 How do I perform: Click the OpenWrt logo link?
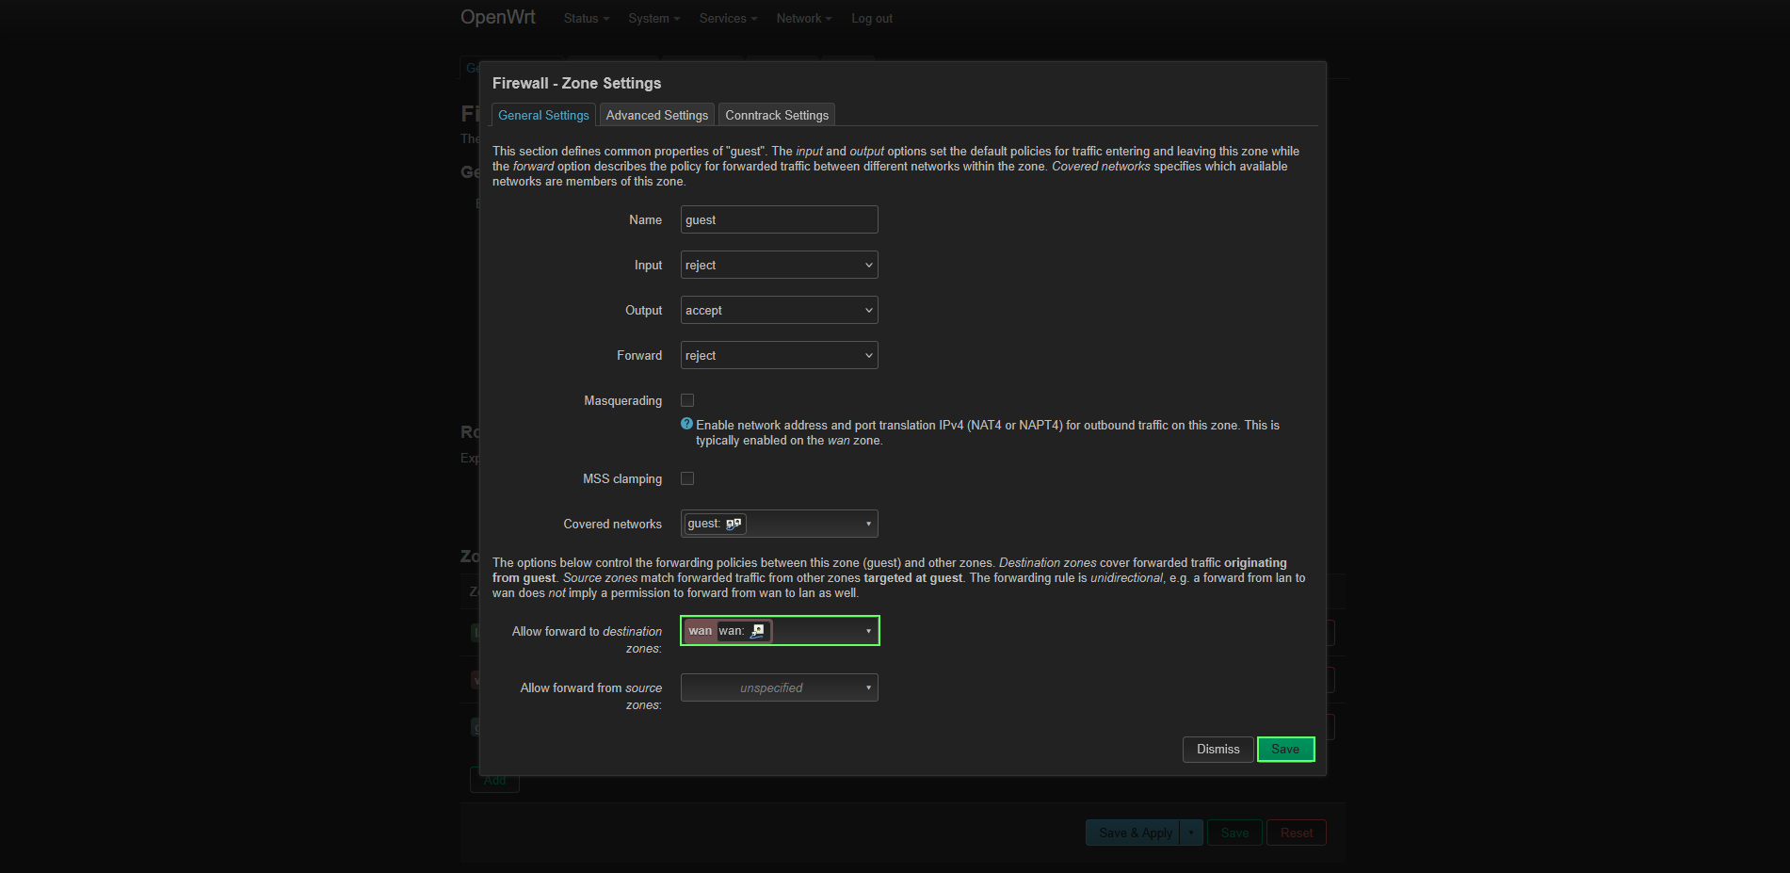(497, 17)
